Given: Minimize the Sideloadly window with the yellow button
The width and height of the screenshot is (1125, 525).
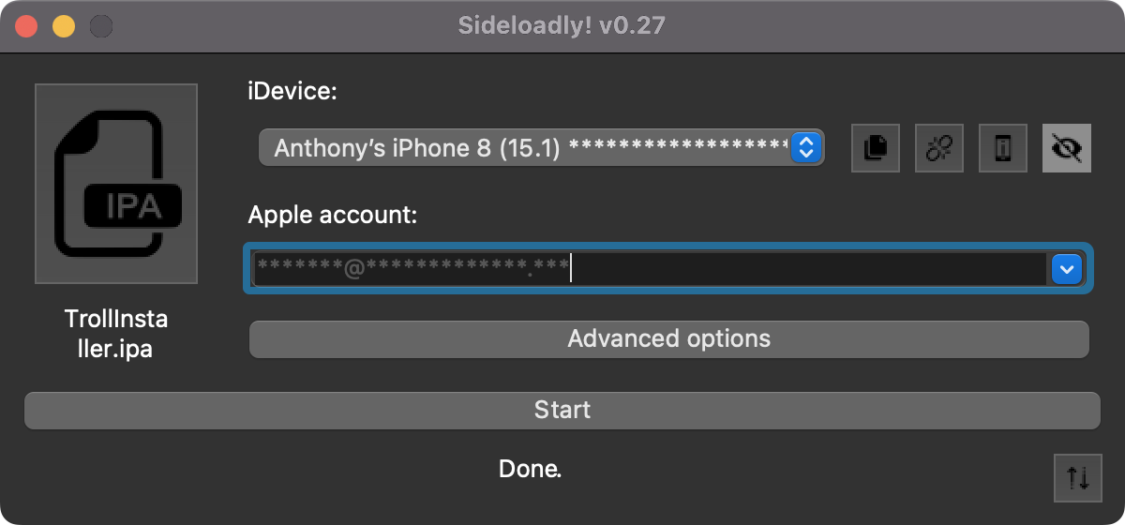Looking at the screenshot, I should pos(64,26).
